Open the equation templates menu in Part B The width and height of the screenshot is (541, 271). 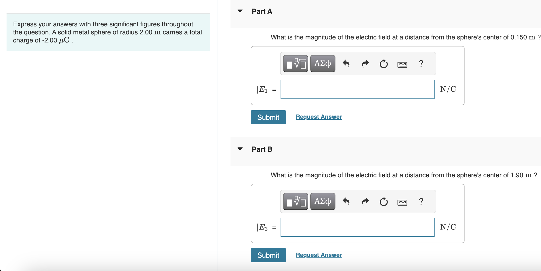click(296, 201)
